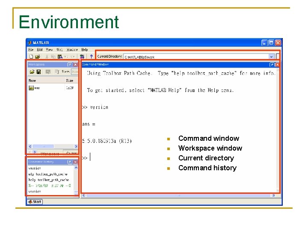Undock the Workspace panel
The height and width of the screenshot is (231, 308).
(x=70, y=65)
